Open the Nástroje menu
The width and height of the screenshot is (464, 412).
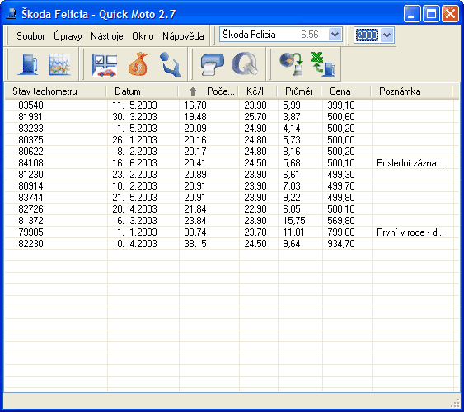(x=107, y=36)
